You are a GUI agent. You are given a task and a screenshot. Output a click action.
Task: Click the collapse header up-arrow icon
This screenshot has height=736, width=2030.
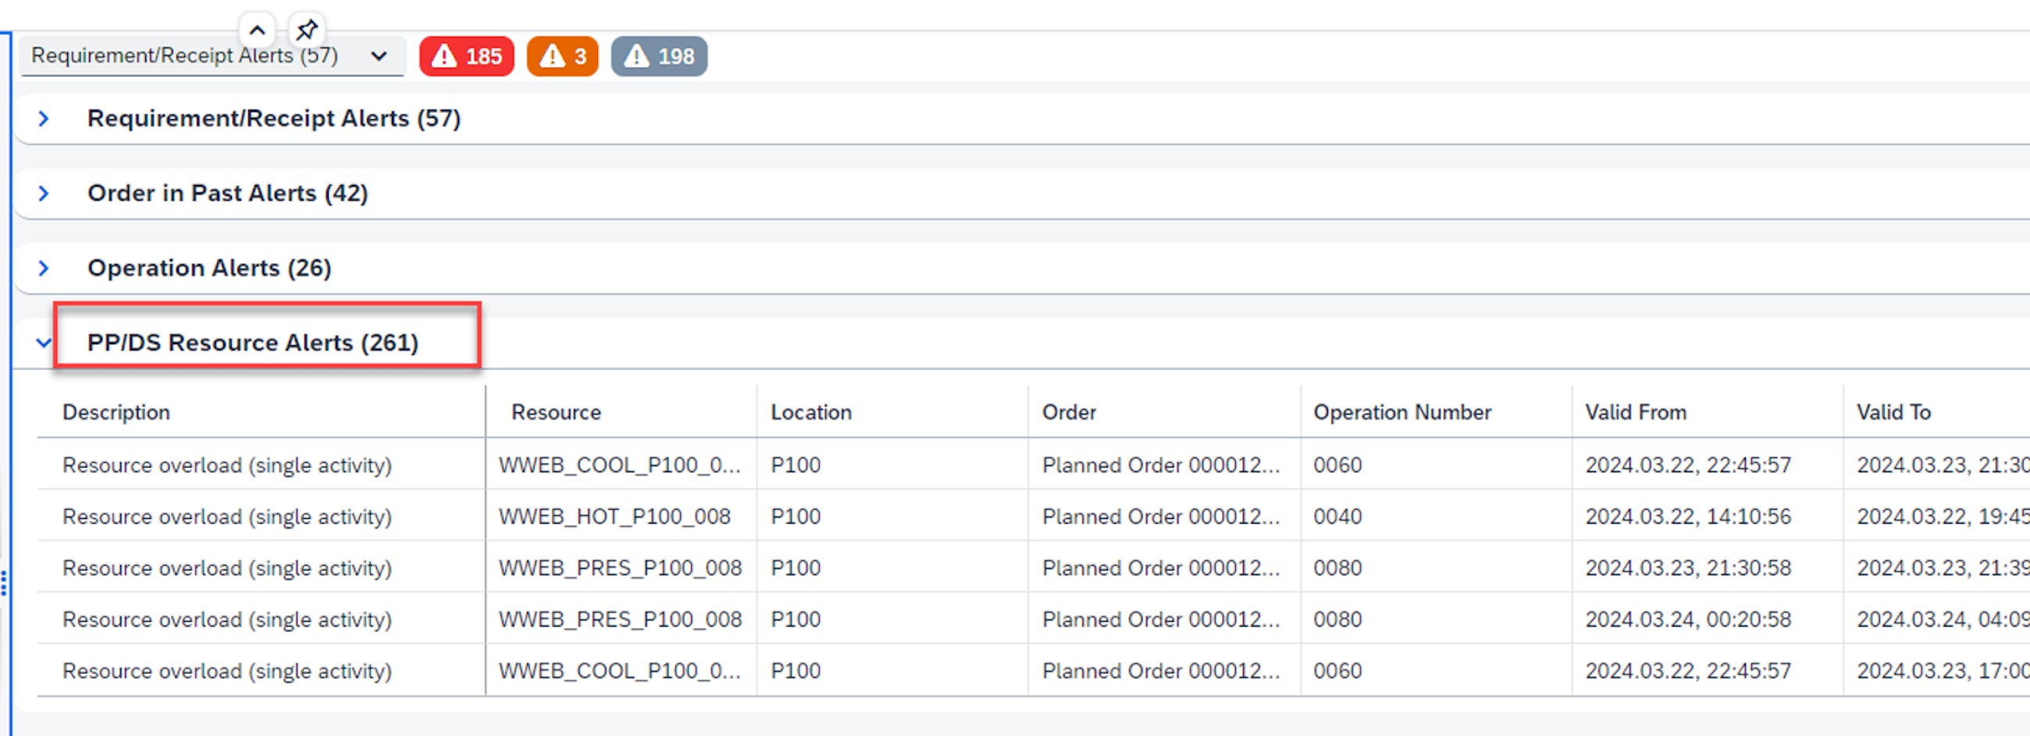[x=257, y=30]
